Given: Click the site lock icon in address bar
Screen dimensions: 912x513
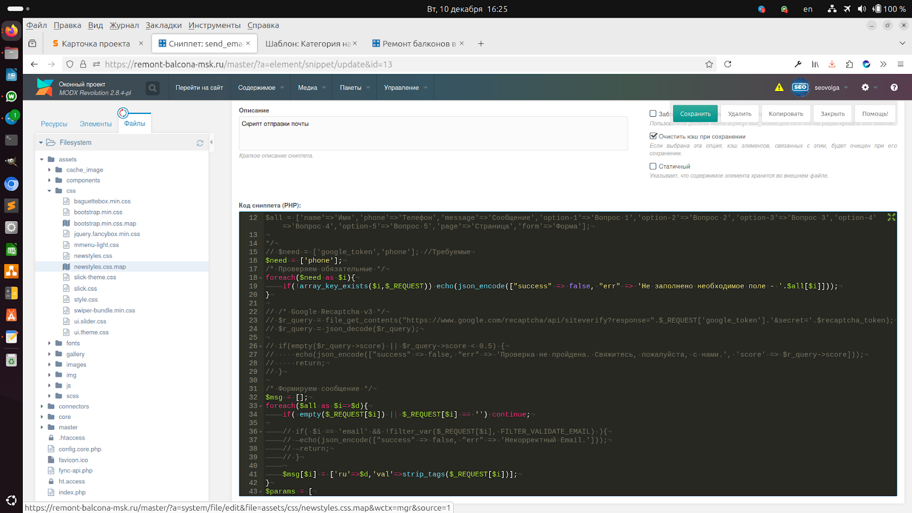Looking at the screenshot, I should [x=83, y=64].
